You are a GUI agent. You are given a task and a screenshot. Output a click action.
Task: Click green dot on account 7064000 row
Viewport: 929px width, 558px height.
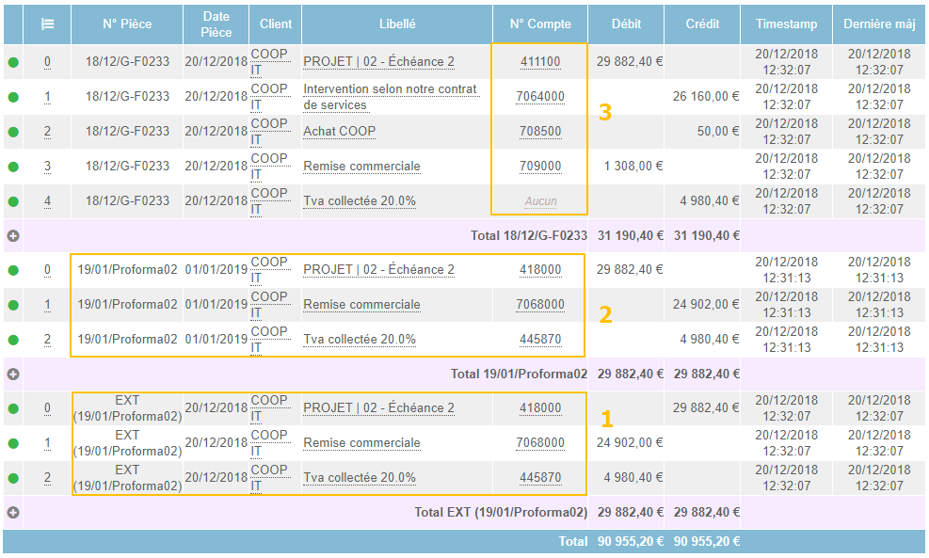(13, 98)
